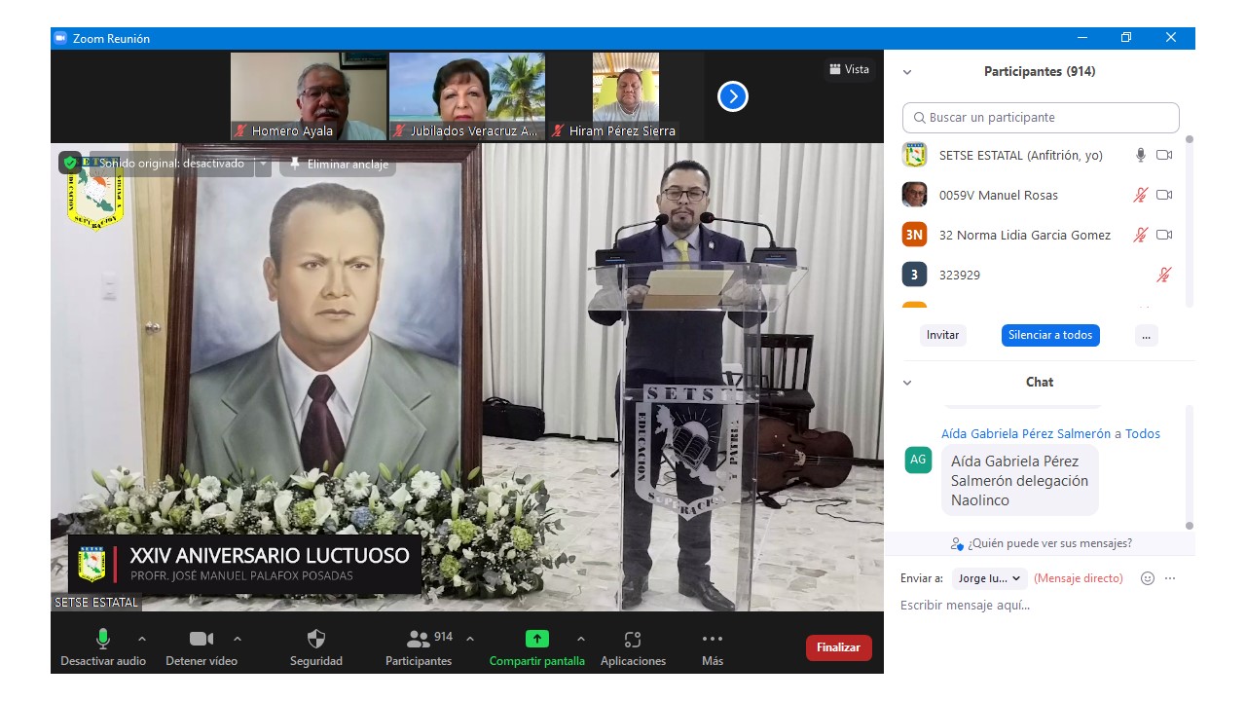Click the green encryption shield icon

point(70,163)
